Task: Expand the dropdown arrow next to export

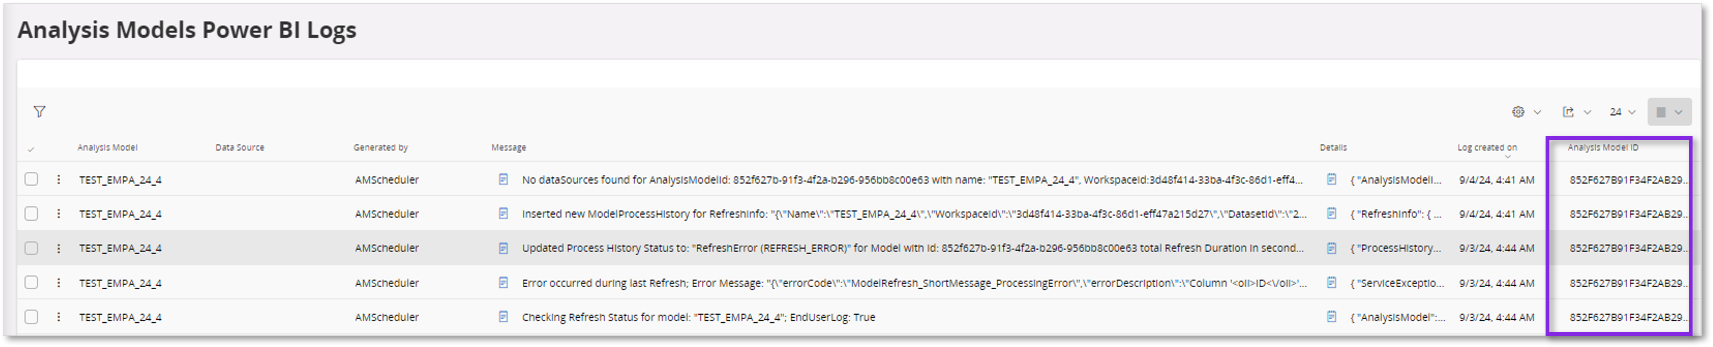Action: [1587, 112]
